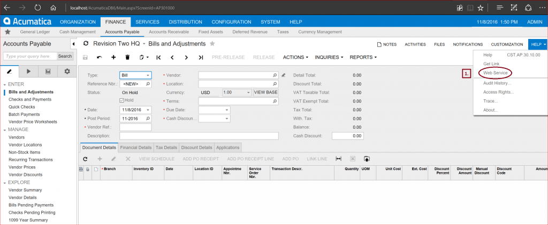Viewport: 548px width, 225px height.
Task: Collapse the navigation pane arrow
Action: pos(73,44)
